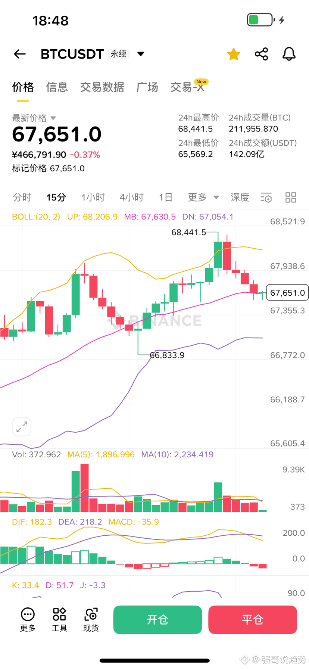This screenshot has height=669, width=309.
Task: Choose the 1日 interval
Action: [165, 197]
